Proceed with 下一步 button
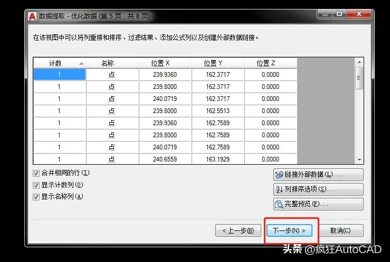This screenshot has width=390, height=262. click(289, 230)
